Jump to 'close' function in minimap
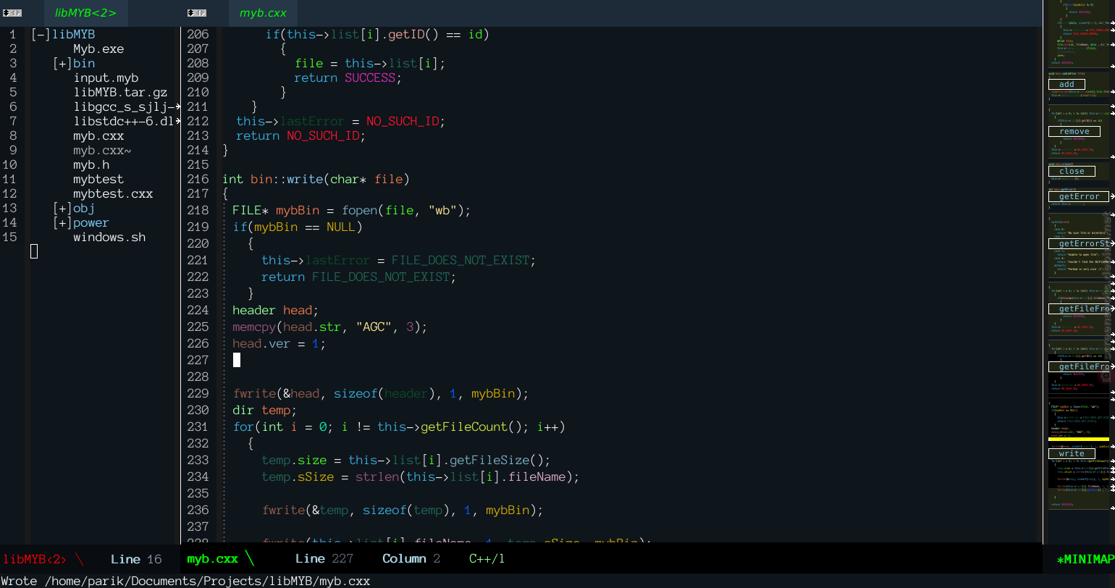The width and height of the screenshot is (1115, 588). [x=1072, y=171]
